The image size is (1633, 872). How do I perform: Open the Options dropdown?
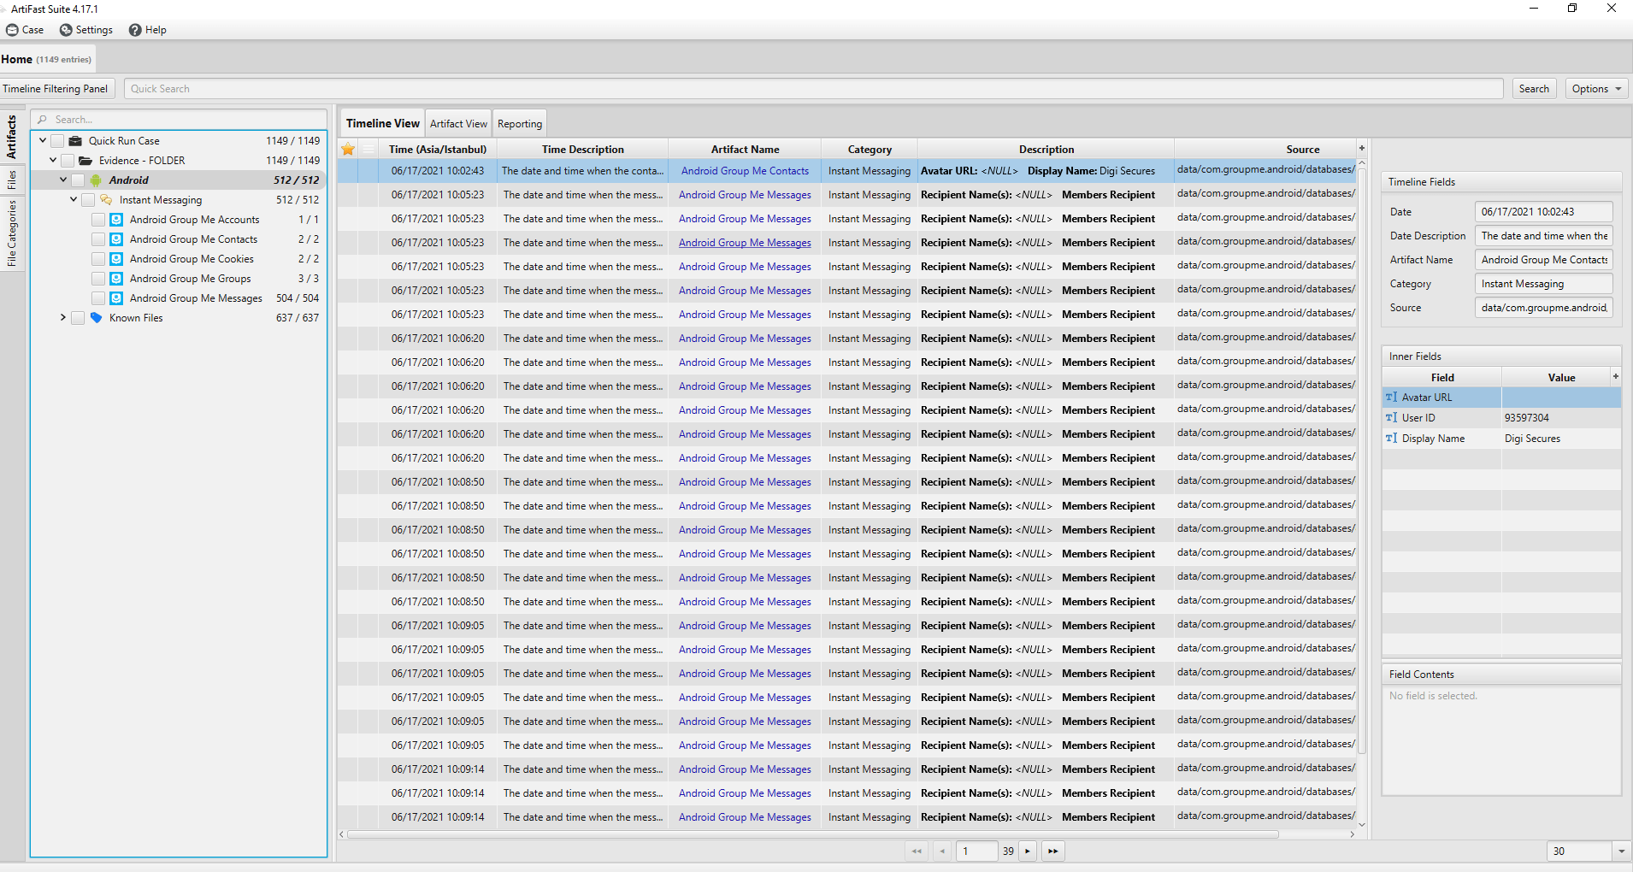1596,89
